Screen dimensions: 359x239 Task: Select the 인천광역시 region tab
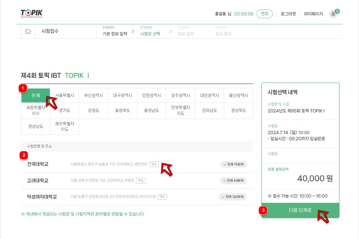pos(152,95)
